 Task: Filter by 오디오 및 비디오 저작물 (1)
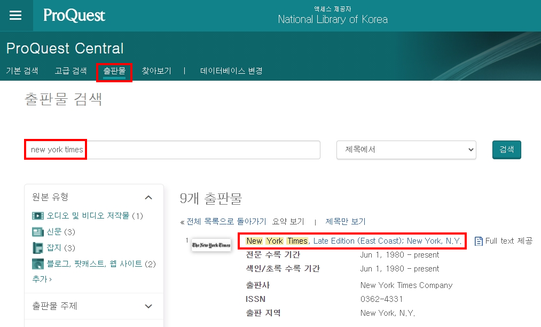coord(95,216)
